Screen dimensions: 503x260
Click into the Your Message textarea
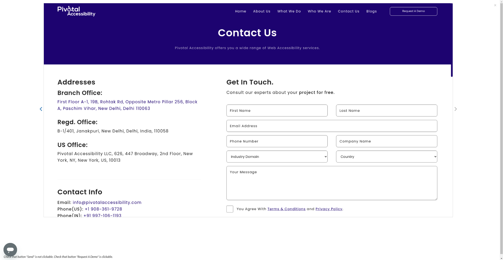[332, 183]
